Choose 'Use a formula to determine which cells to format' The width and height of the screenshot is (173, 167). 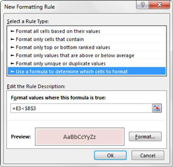point(86,71)
